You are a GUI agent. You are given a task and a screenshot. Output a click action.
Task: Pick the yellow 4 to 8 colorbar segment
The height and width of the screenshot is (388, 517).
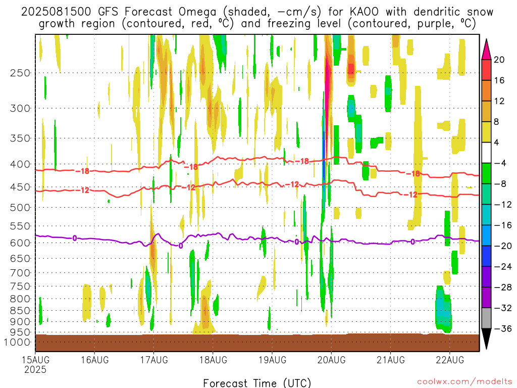486,132
